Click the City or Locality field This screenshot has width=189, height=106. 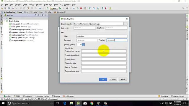coord(104,63)
